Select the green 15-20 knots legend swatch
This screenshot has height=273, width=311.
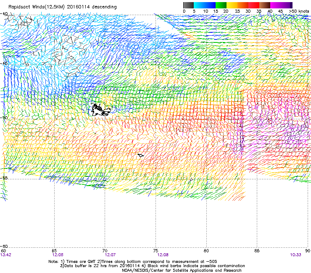click(221, 5)
